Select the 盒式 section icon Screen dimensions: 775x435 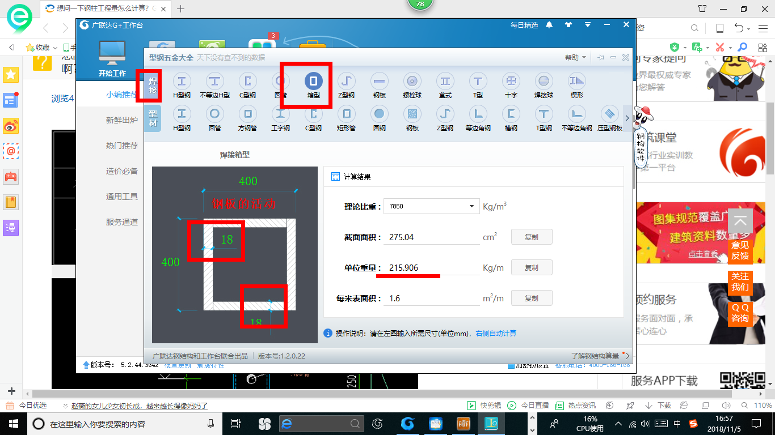[x=445, y=86]
